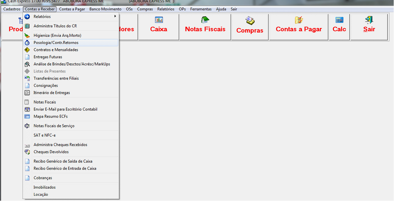Open the Contas a Pagar menu
The width and height of the screenshot is (394, 201).
[x=72, y=9]
